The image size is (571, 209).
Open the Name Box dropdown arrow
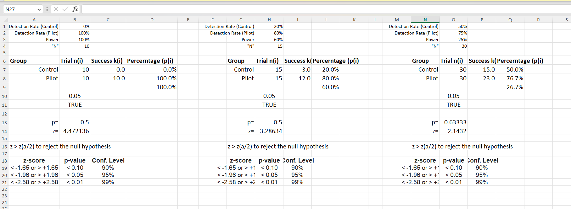pos(39,9)
